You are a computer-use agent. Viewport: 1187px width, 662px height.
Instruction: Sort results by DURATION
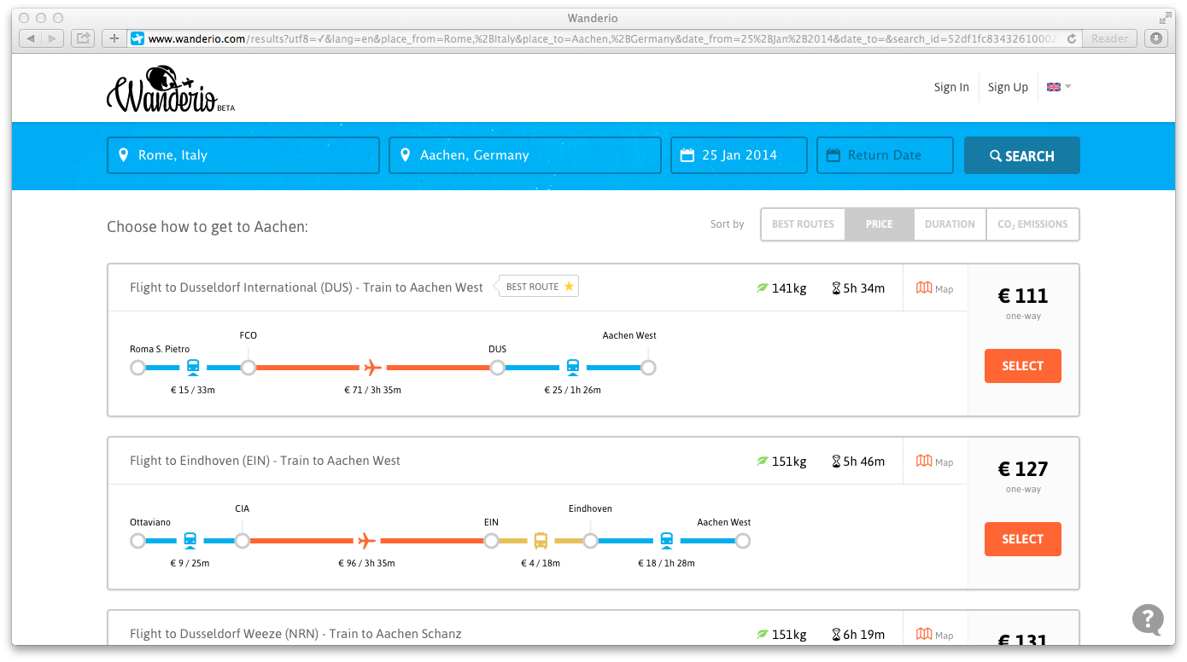tap(950, 224)
